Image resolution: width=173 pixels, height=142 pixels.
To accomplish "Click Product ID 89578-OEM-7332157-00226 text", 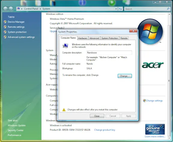I will tap(70, 130).
